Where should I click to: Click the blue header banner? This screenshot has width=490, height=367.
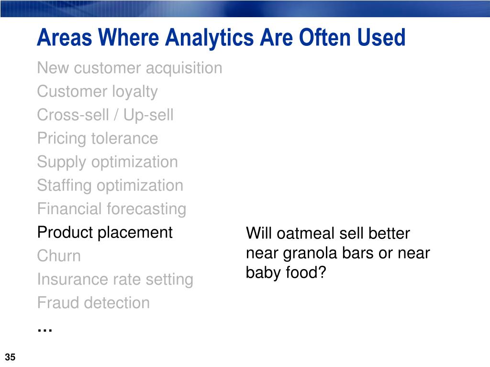click(245, 9)
